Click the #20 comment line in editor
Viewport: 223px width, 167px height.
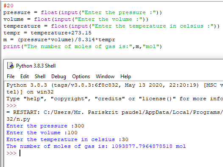(x=8, y=6)
